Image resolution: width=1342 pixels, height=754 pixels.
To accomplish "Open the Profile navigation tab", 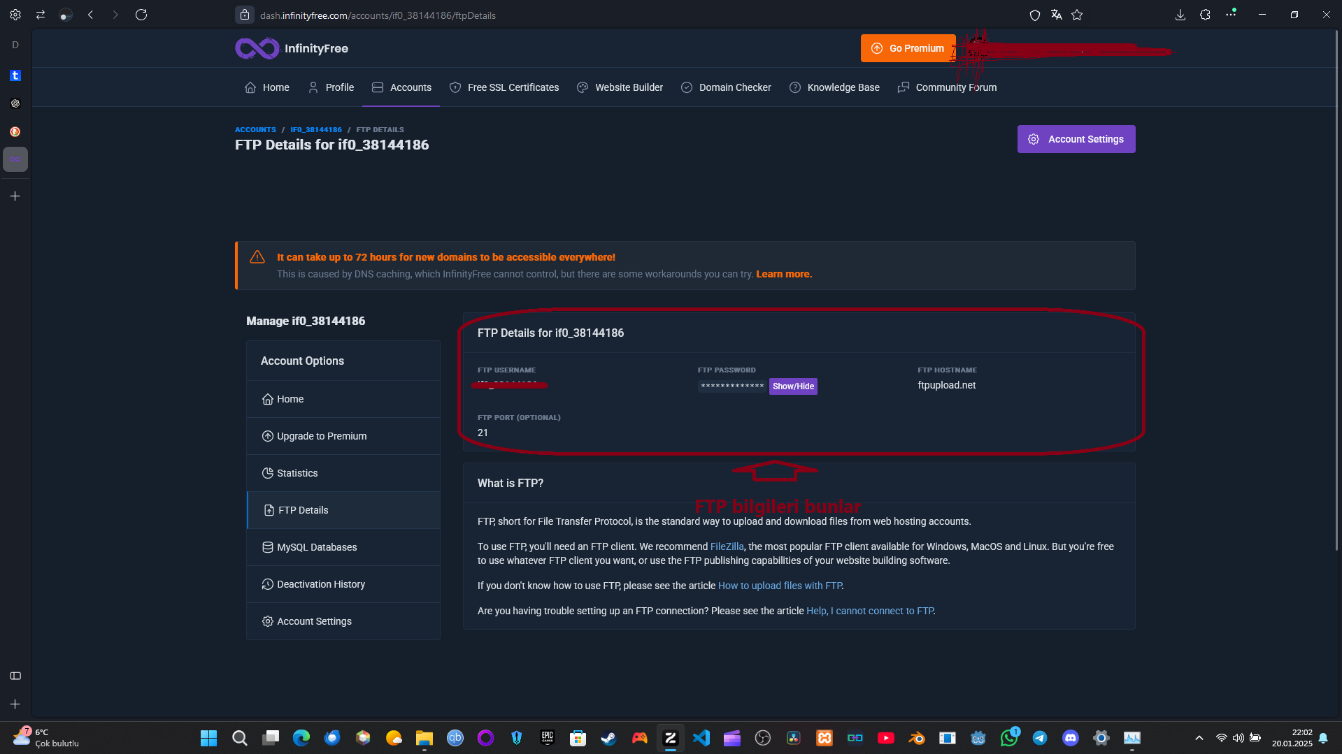I will click(x=331, y=87).
